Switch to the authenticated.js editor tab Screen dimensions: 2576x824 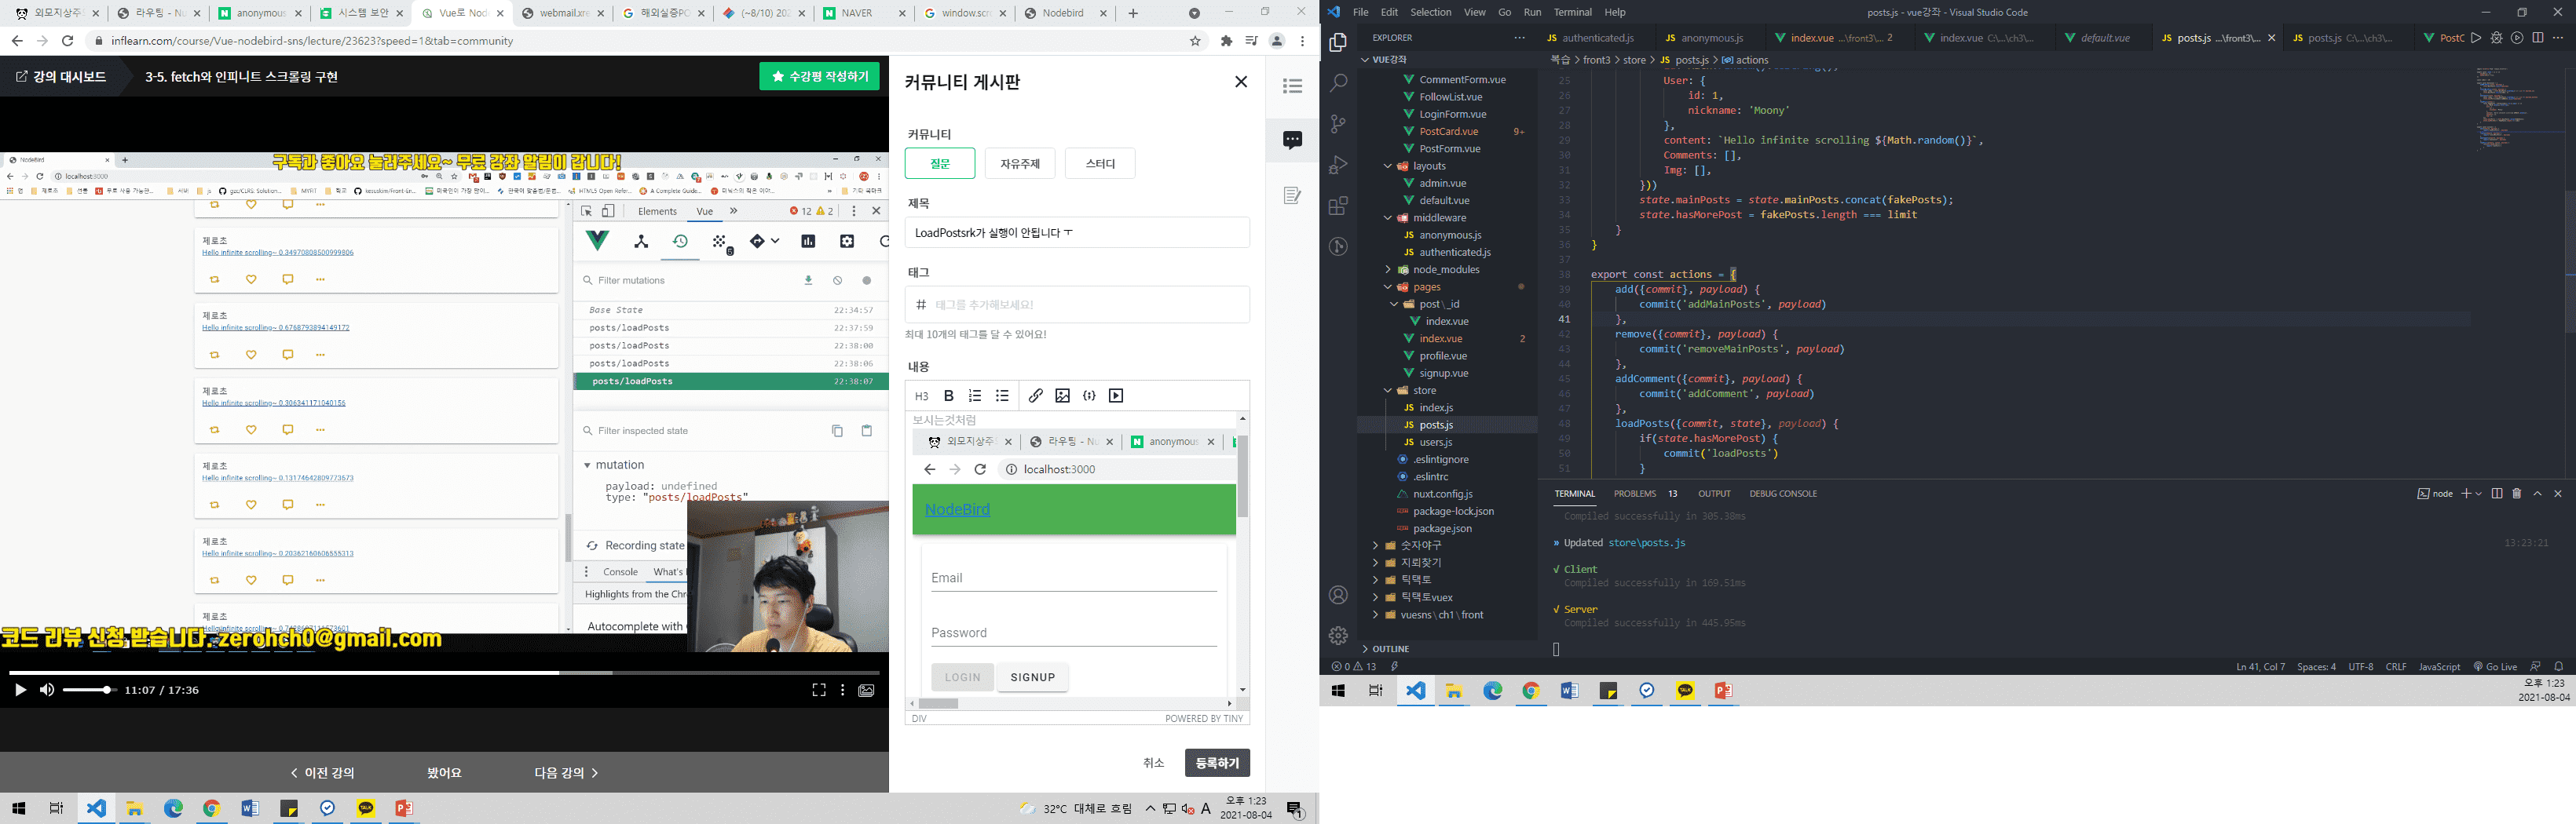[1597, 38]
